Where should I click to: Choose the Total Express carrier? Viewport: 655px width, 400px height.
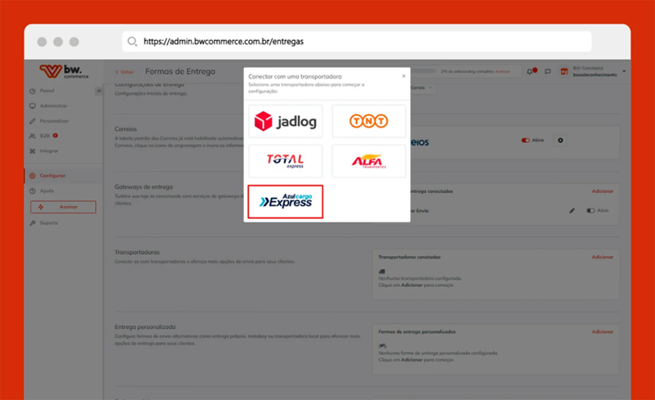(x=285, y=161)
